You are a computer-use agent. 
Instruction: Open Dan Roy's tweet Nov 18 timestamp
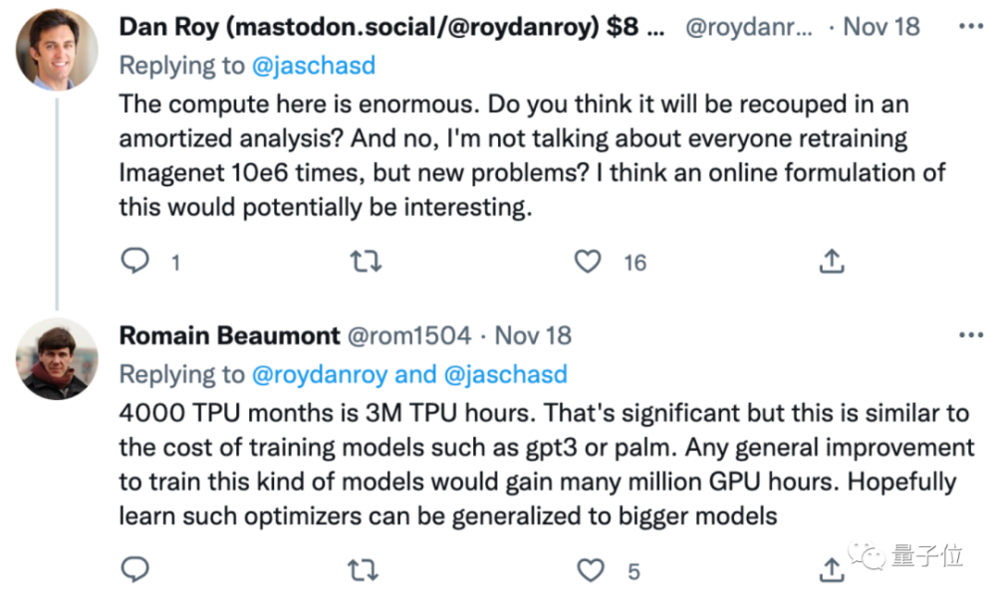click(881, 27)
